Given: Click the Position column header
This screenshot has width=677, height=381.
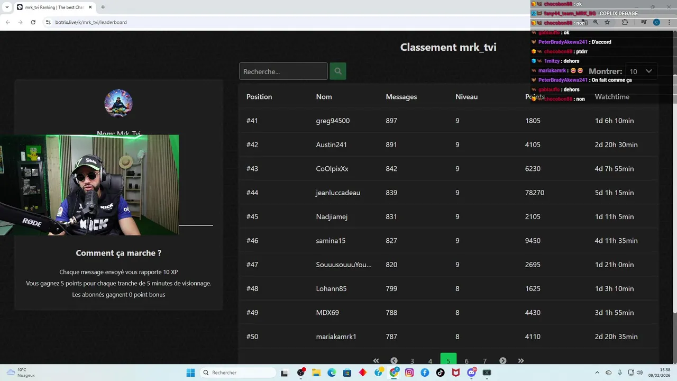Looking at the screenshot, I should click(259, 97).
